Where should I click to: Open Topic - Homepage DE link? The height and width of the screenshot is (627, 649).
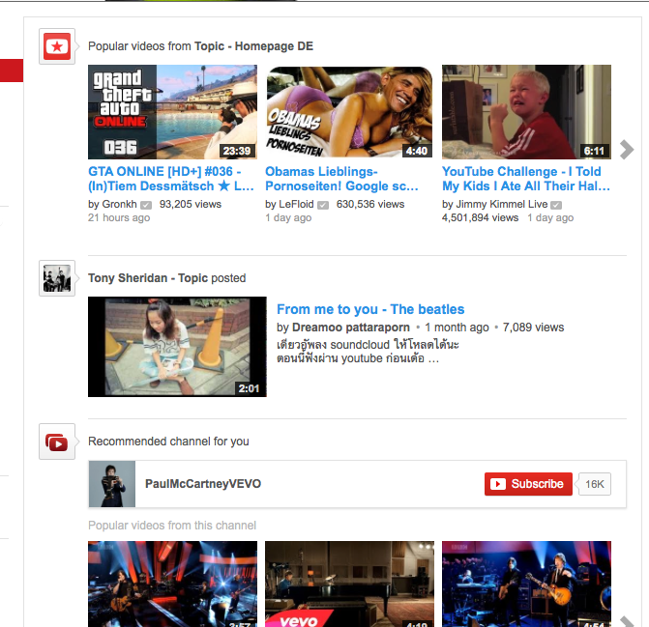coord(253,46)
